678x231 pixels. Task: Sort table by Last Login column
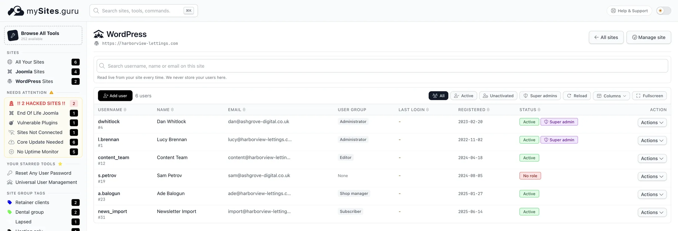(414, 110)
